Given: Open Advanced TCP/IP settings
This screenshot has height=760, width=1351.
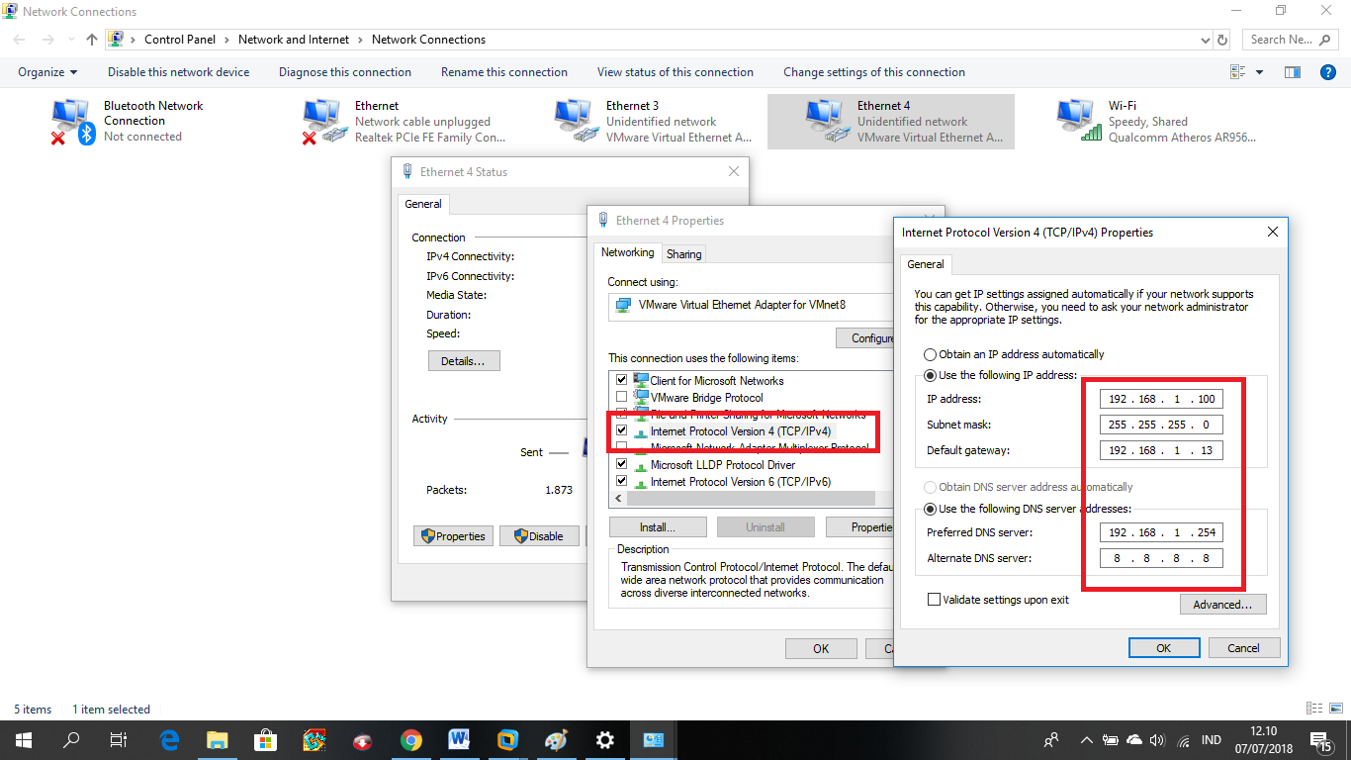Looking at the screenshot, I should [1222, 604].
